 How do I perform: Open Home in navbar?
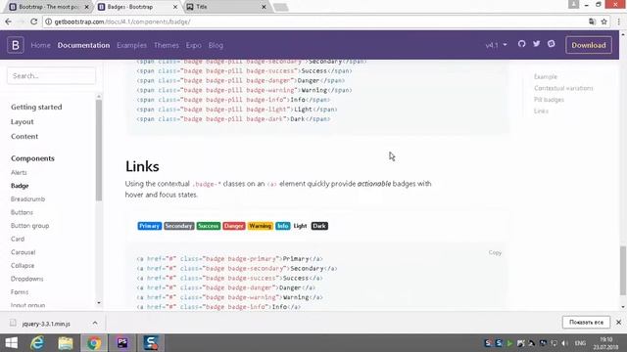(41, 45)
